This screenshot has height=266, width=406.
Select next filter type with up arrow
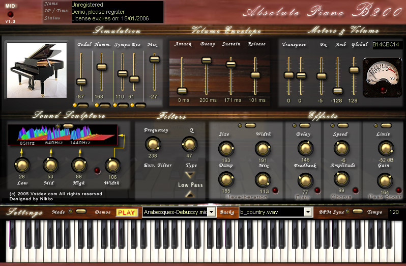[190, 194]
